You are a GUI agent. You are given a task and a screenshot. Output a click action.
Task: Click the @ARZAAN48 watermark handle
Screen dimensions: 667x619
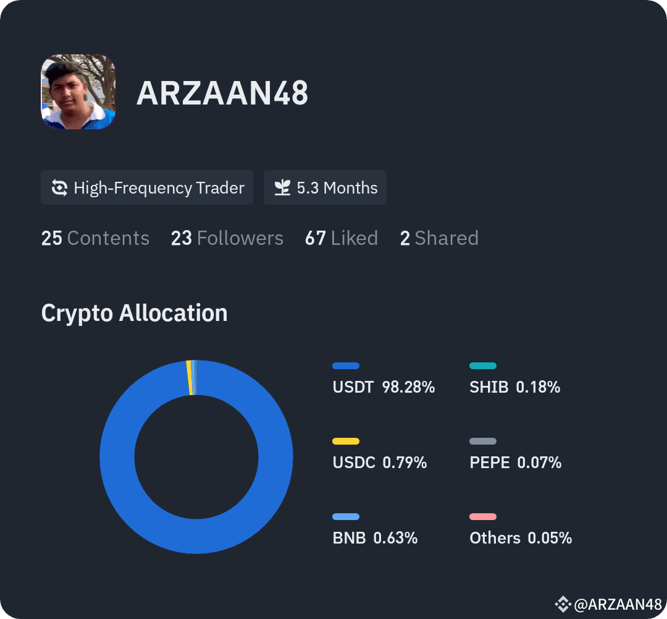pos(618,604)
